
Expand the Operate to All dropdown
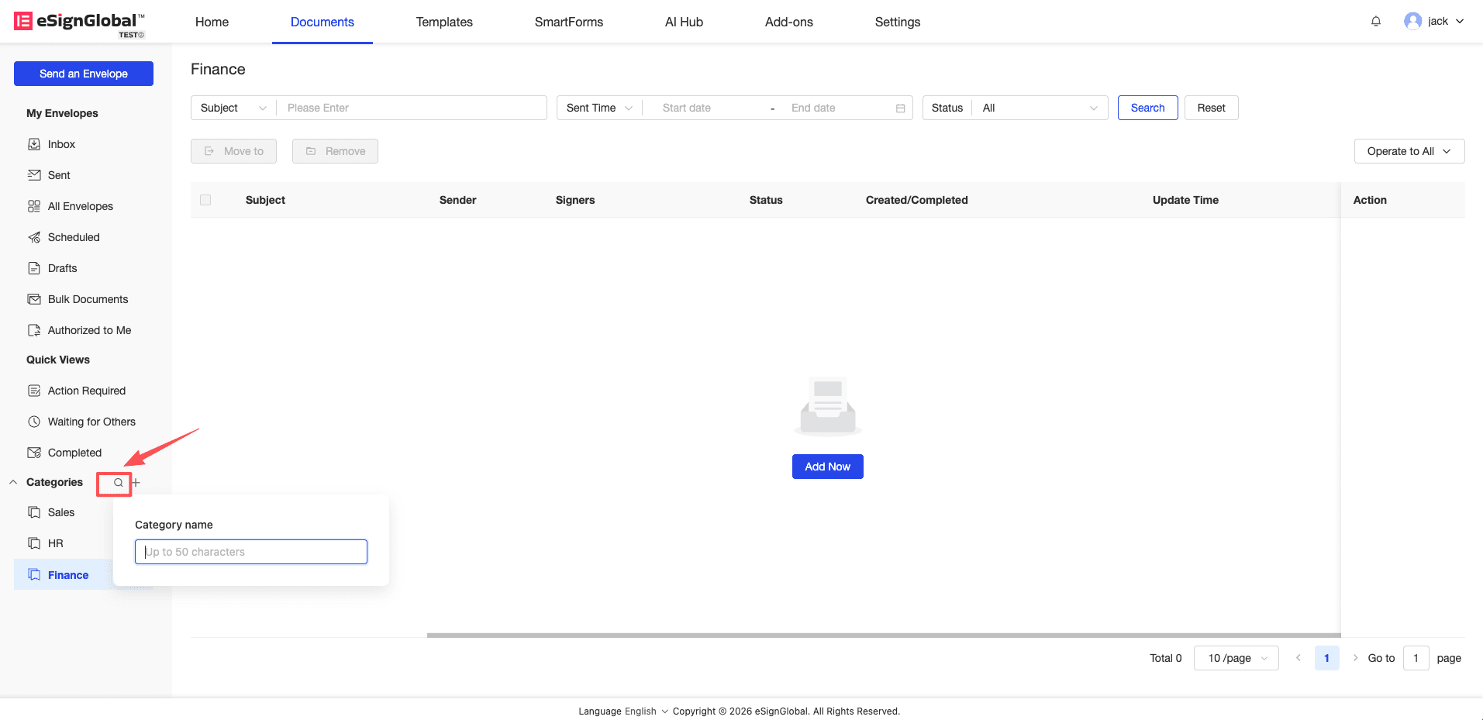click(1409, 151)
